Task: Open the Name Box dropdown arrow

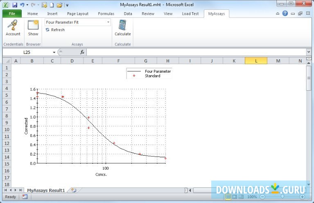Action: [54, 52]
